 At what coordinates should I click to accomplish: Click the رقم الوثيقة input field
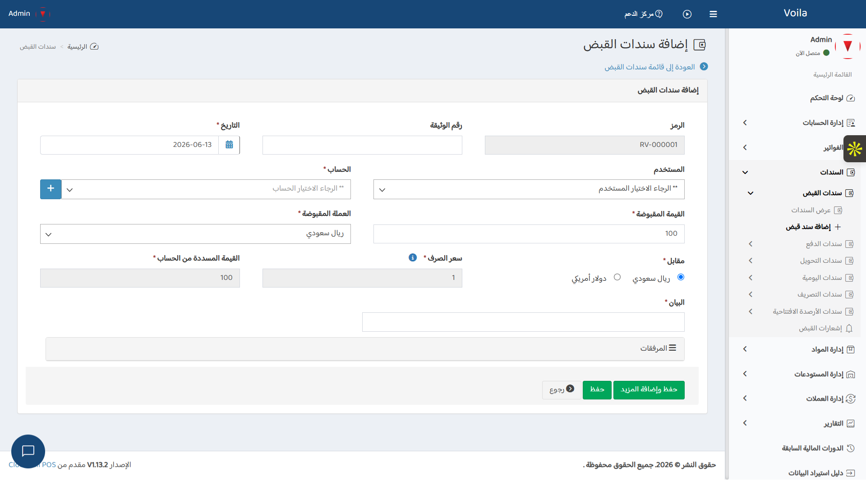(362, 145)
